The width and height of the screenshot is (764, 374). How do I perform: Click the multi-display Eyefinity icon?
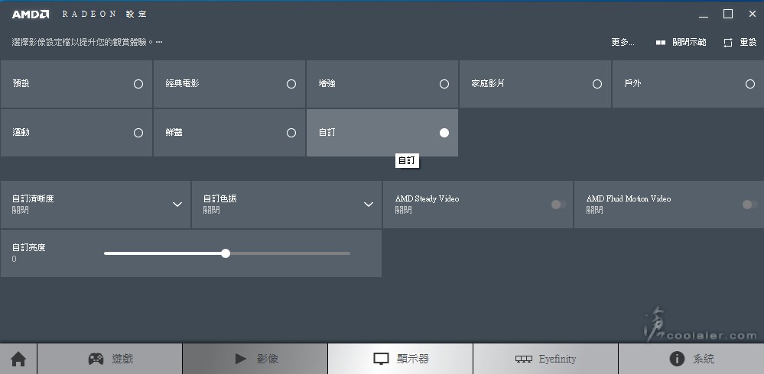click(524, 359)
